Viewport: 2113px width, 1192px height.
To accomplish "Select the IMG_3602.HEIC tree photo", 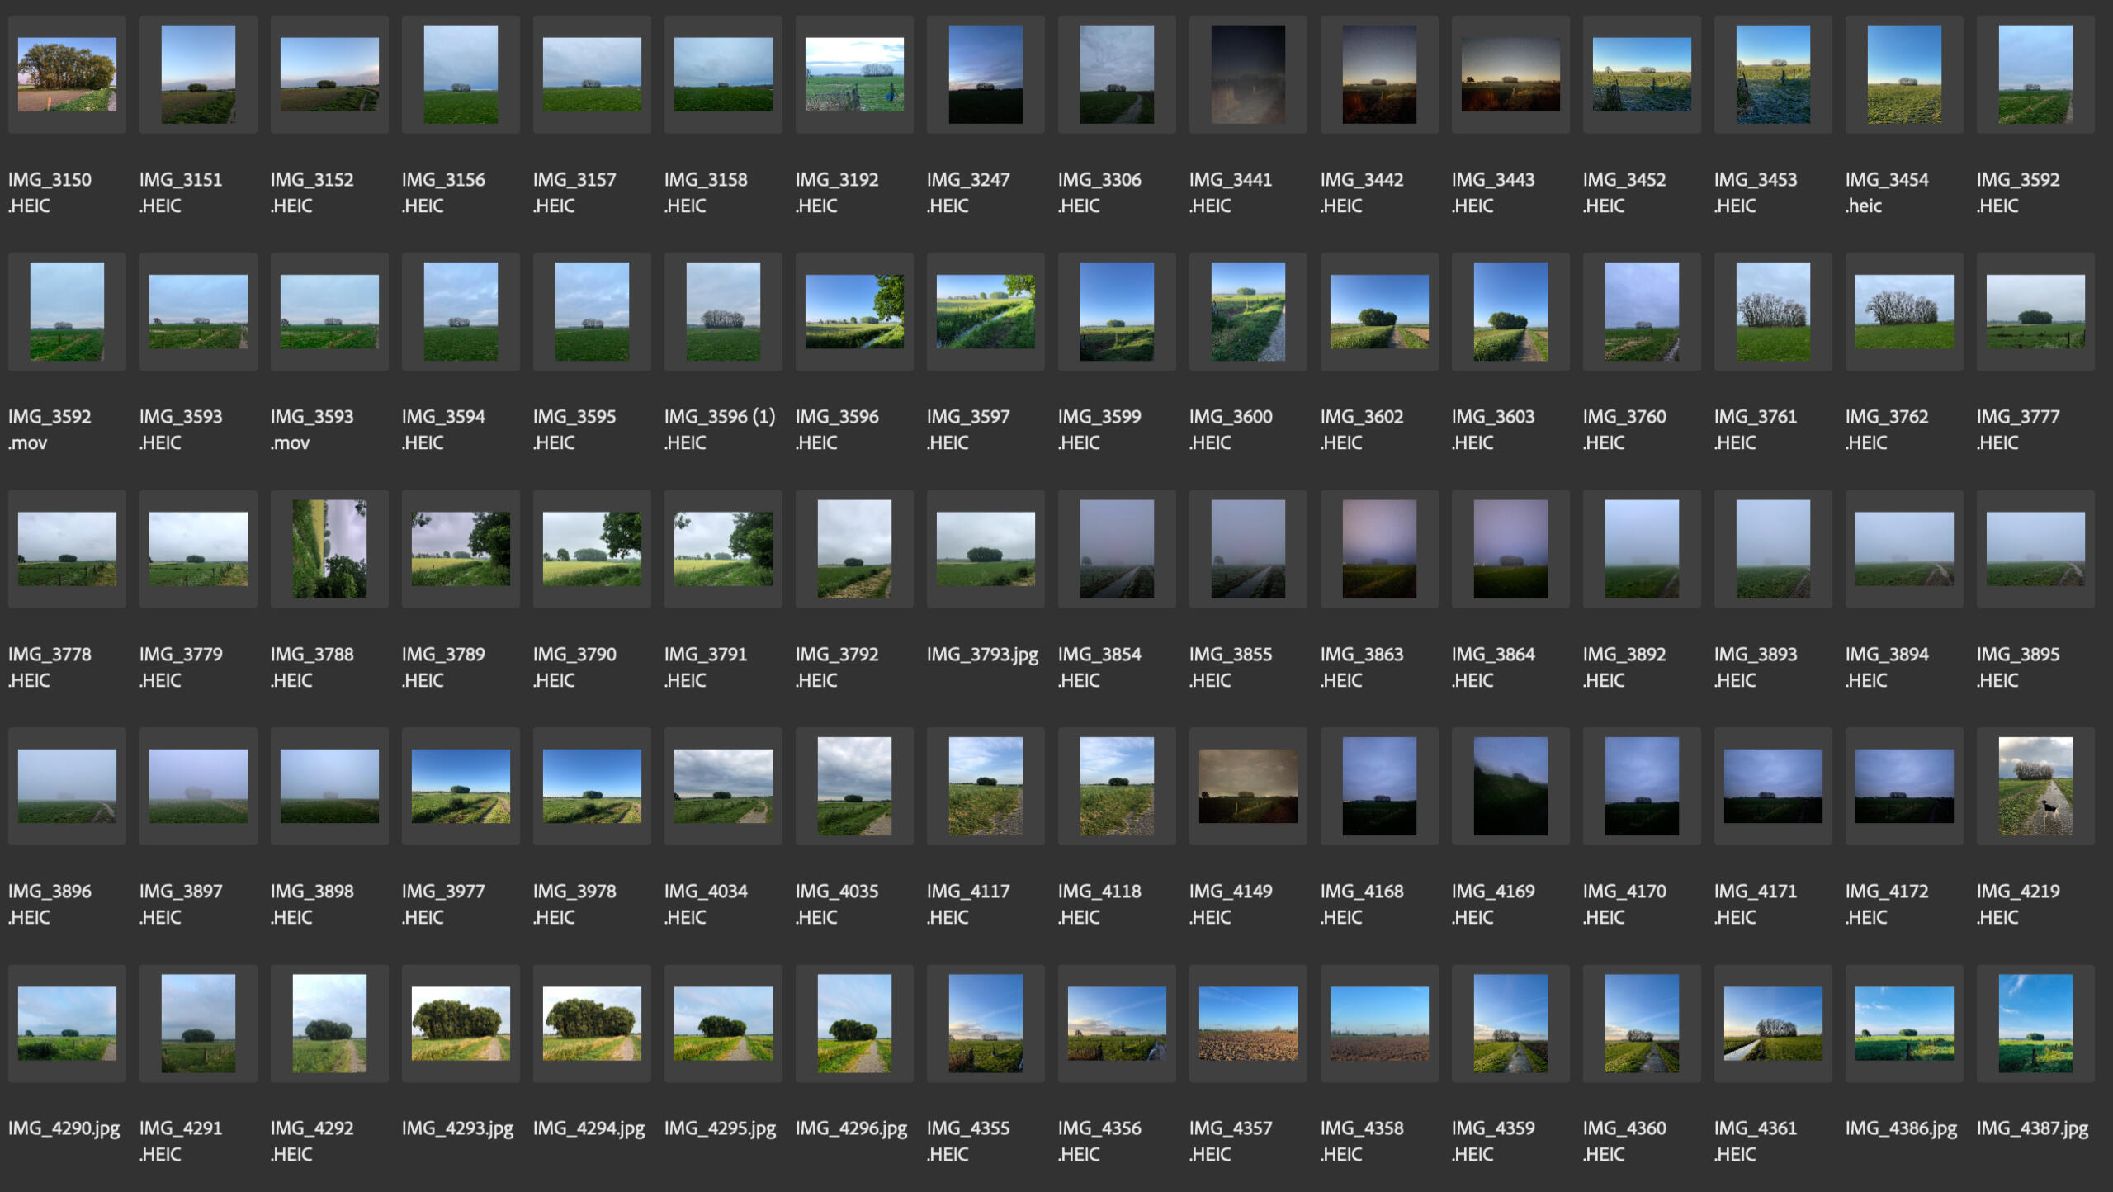I will tap(1379, 311).
